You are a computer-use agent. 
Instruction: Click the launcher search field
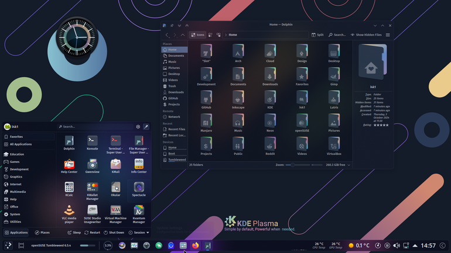click(95, 126)
